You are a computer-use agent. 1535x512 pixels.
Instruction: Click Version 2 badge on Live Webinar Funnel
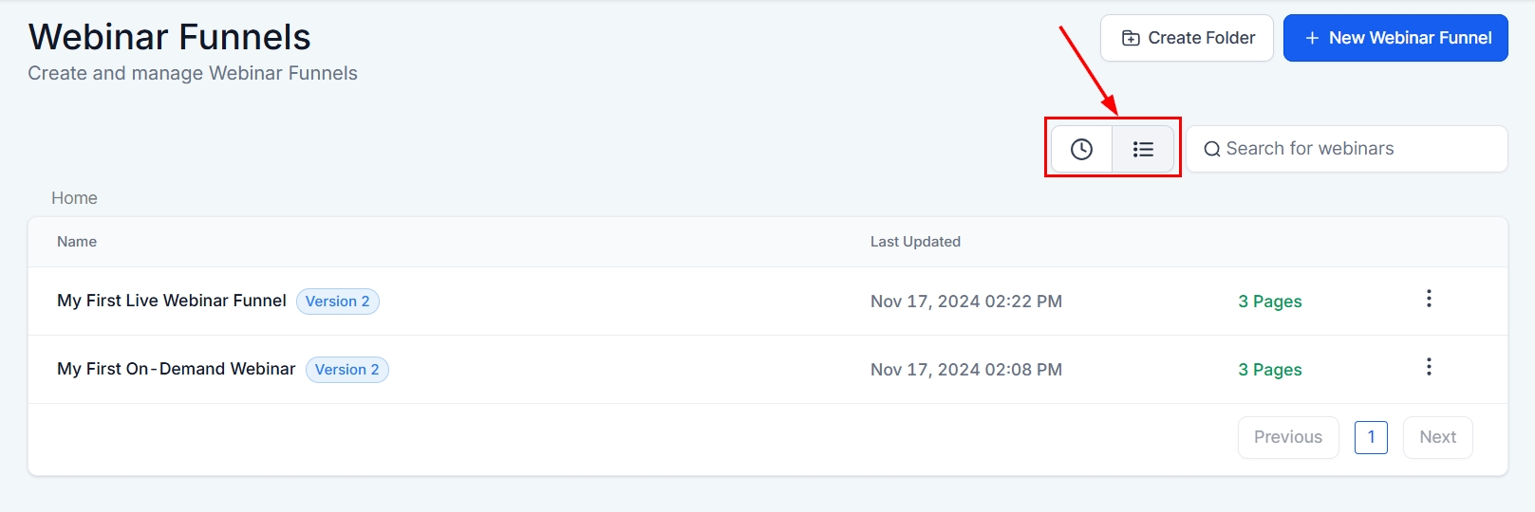(338, 302)
